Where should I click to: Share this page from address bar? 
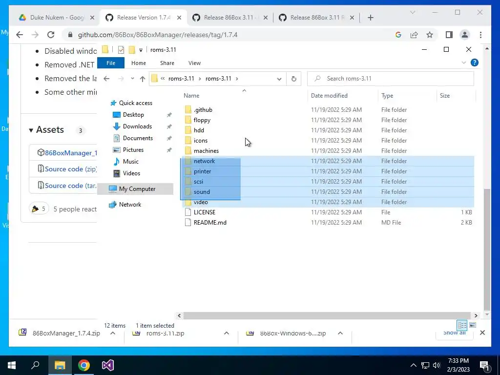[414, 35]
